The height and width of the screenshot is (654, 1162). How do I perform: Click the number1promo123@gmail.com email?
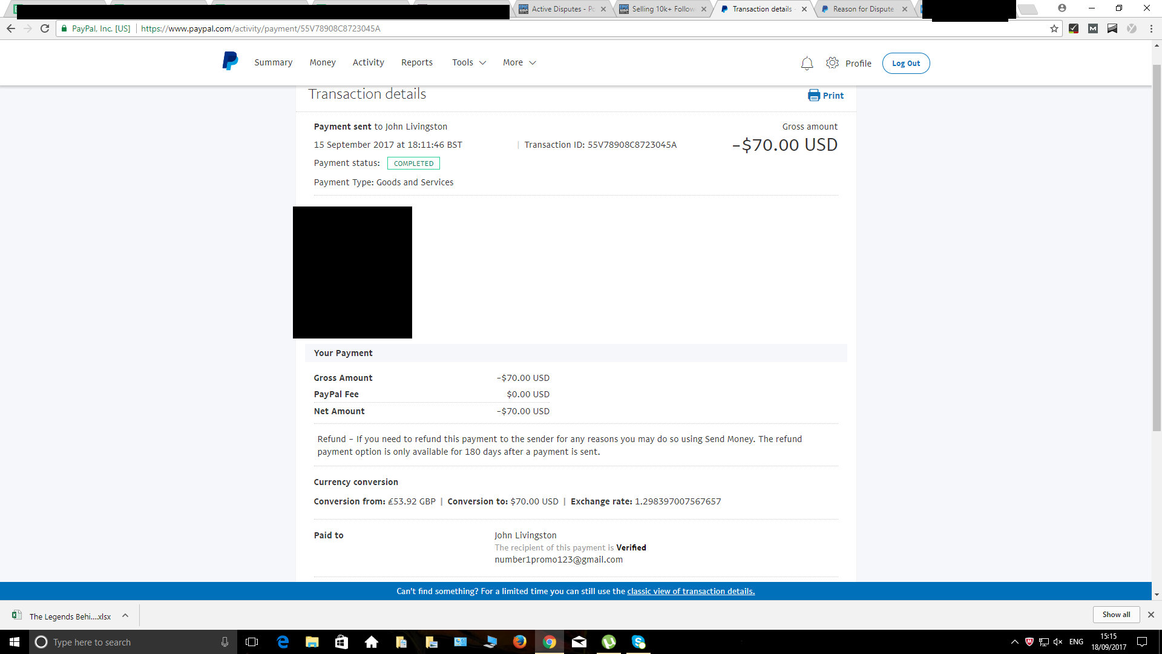click(559, 560)
